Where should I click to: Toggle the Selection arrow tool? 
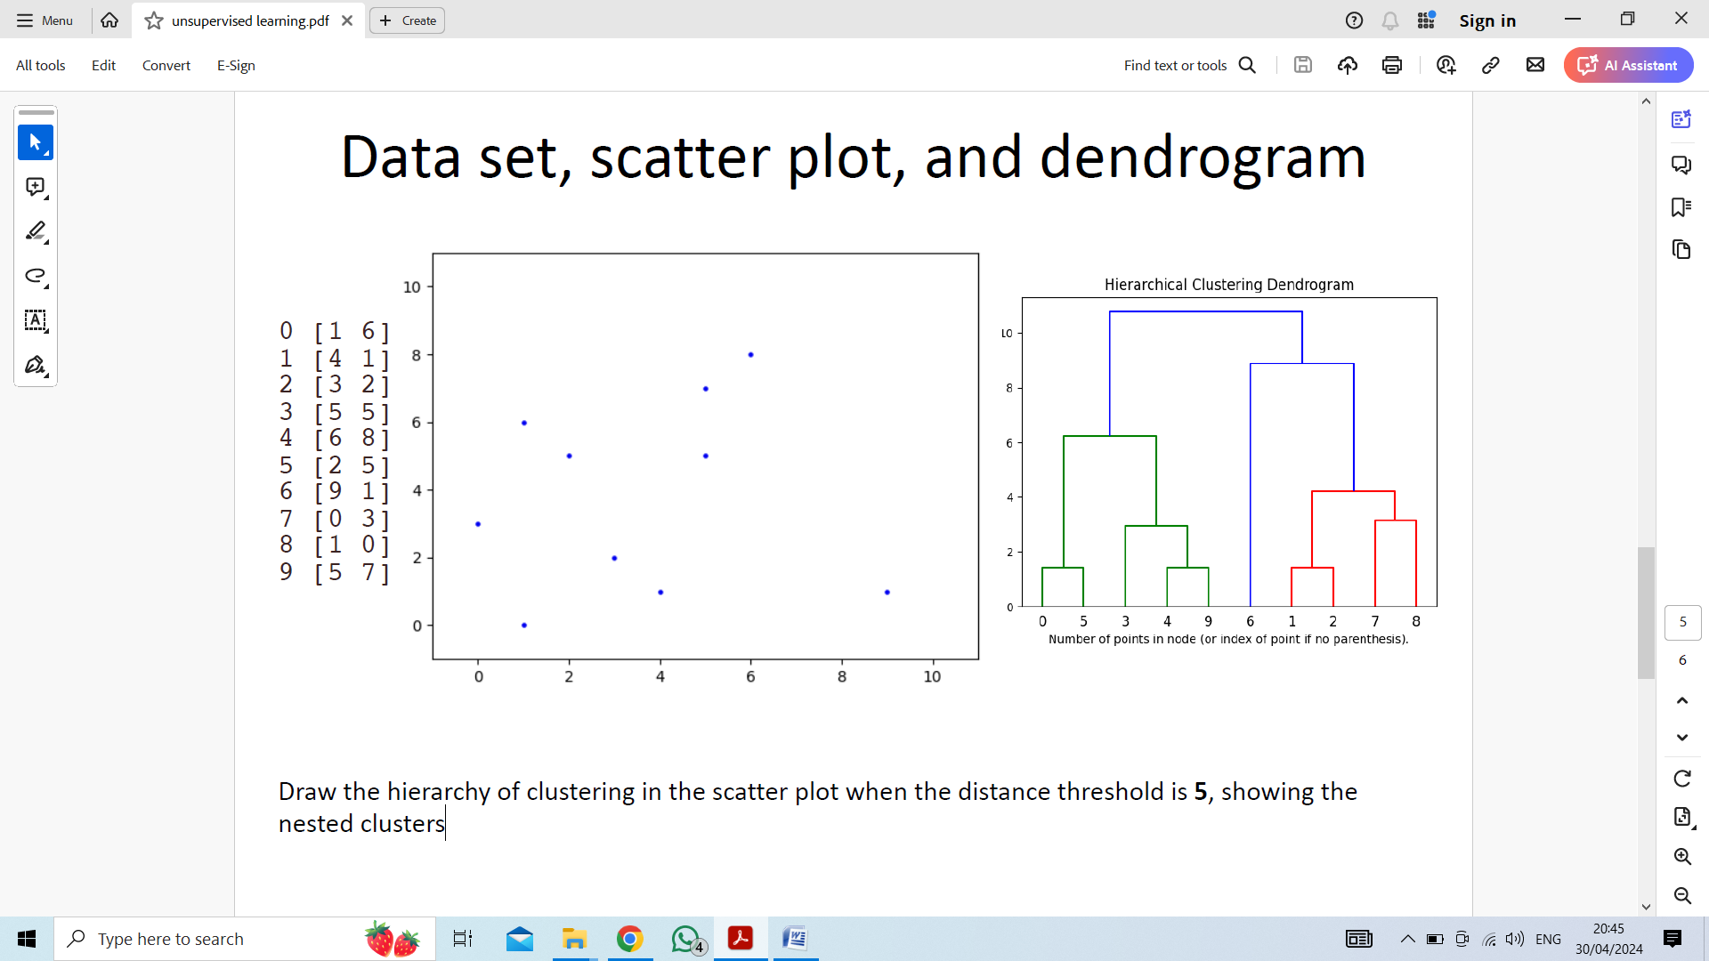click(x=36, y=142)
